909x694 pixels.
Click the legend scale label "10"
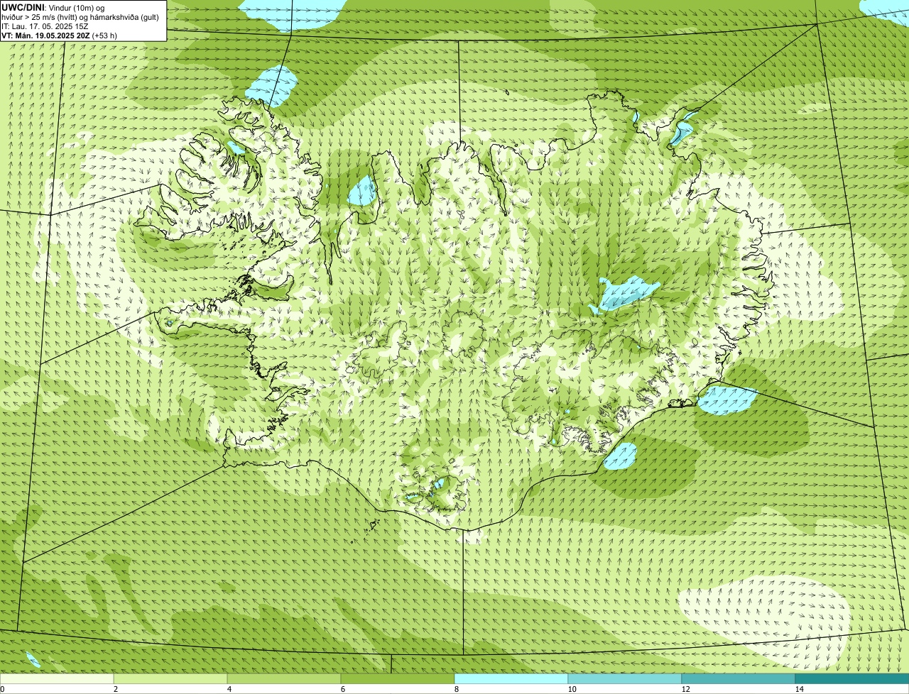572,689
